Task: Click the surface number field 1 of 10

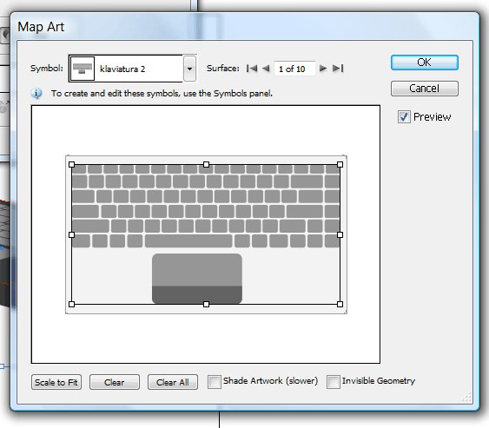Action: (294, 69)
